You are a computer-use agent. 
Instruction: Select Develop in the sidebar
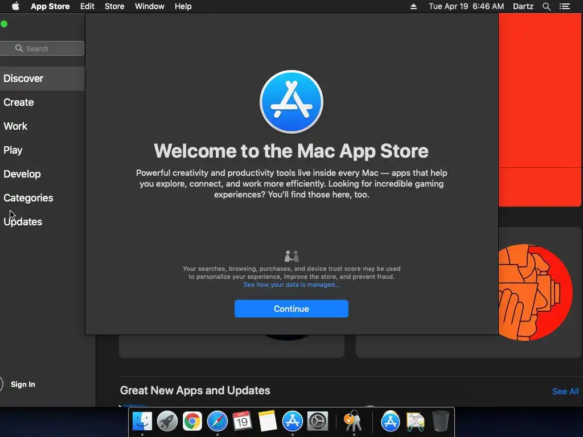click(22, 174)
